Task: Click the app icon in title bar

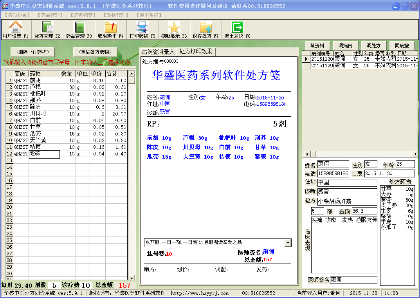Action: coord(5,5)
